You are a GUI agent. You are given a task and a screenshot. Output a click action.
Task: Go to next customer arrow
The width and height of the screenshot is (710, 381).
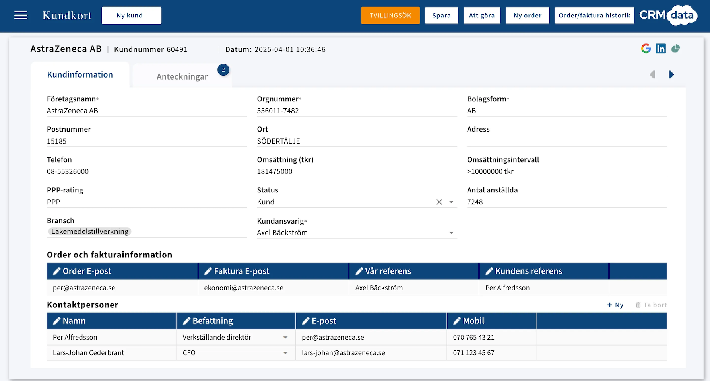click(x=671, y=74)
